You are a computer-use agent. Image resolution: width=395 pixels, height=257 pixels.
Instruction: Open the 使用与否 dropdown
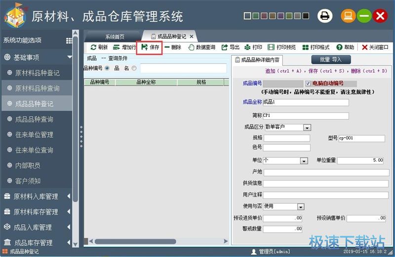pos(301,207)
